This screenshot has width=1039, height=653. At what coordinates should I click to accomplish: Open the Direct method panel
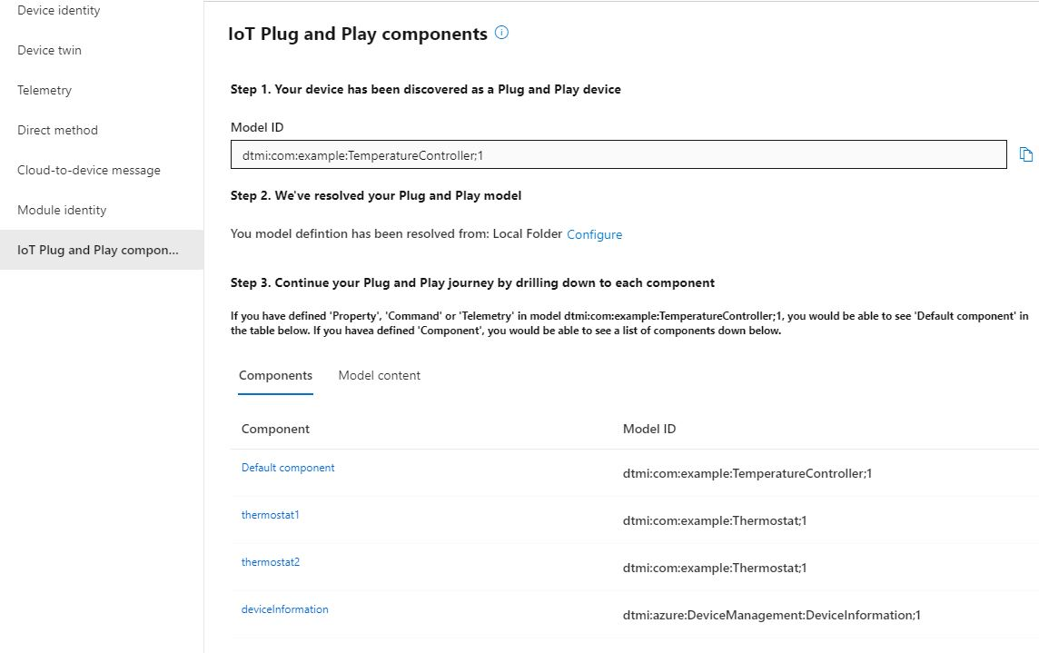click(x=57, y=130)
